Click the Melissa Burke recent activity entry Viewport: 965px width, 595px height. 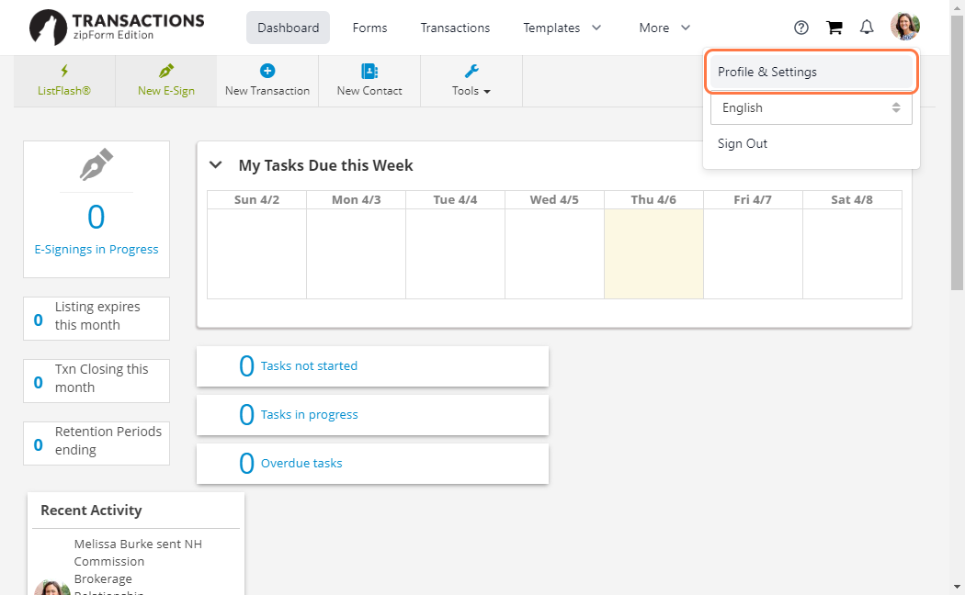[138, 566]
